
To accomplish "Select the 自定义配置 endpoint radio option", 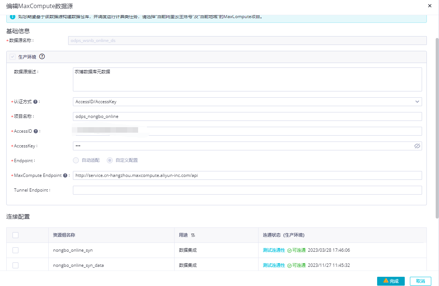I will pyautogui.click(x=110, y=160).
